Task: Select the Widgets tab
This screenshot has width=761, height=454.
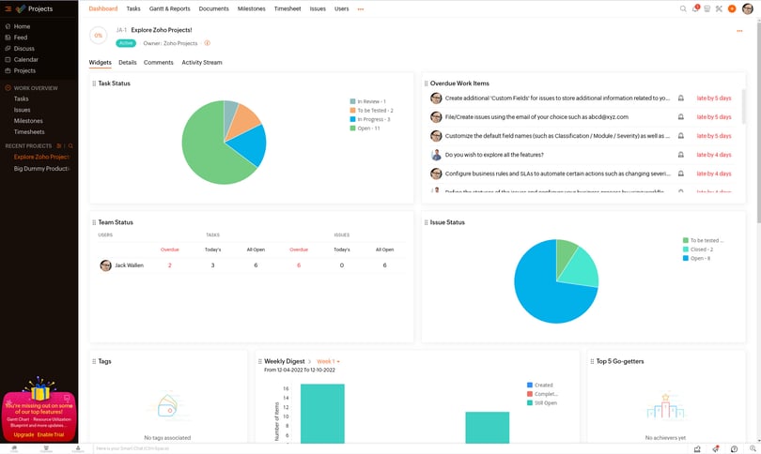Action: point(100,63)
